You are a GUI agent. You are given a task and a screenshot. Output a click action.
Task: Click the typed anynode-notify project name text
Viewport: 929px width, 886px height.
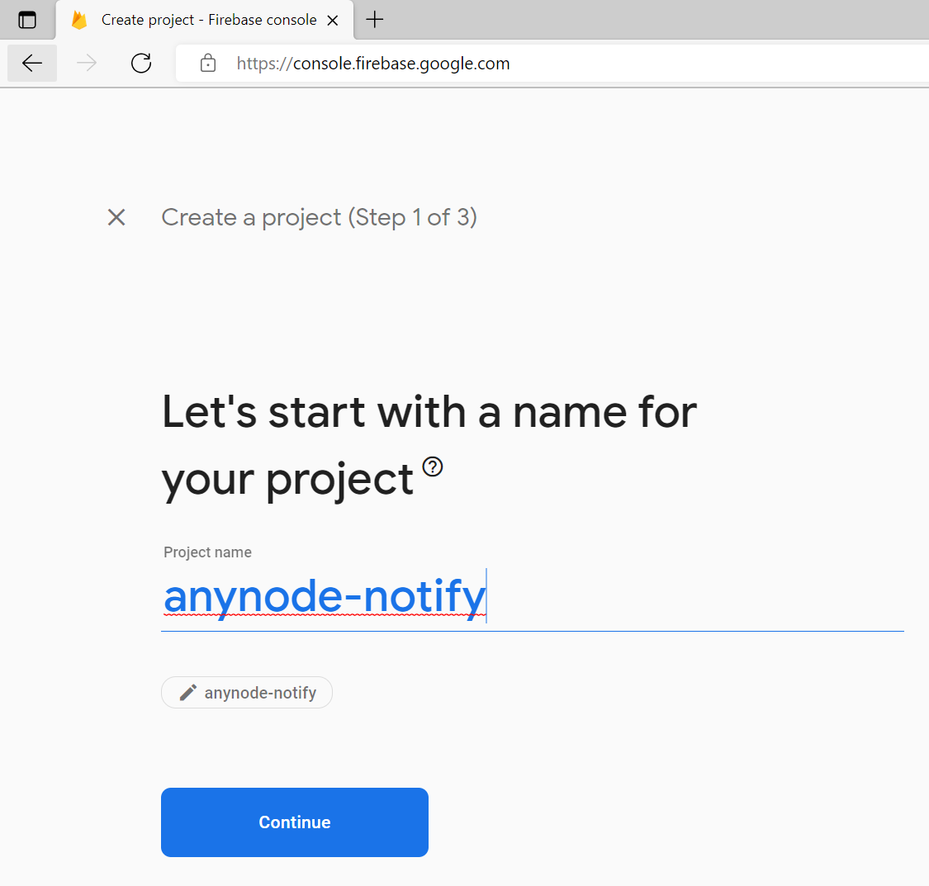point(325,596)
